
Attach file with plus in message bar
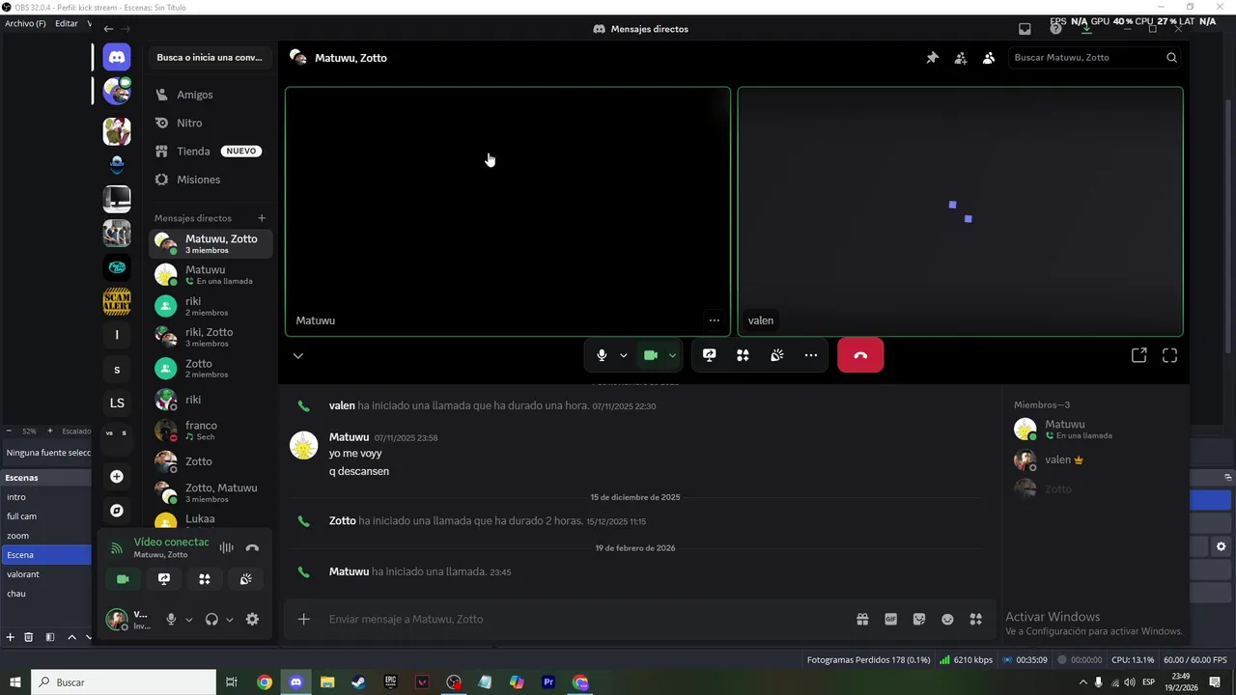[303, 619]
